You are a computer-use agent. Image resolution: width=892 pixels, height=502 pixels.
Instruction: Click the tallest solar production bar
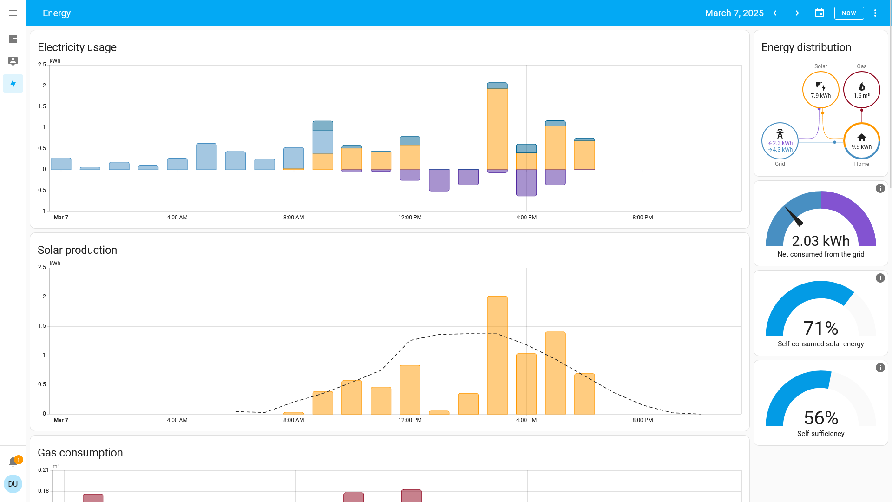(497, 355)
